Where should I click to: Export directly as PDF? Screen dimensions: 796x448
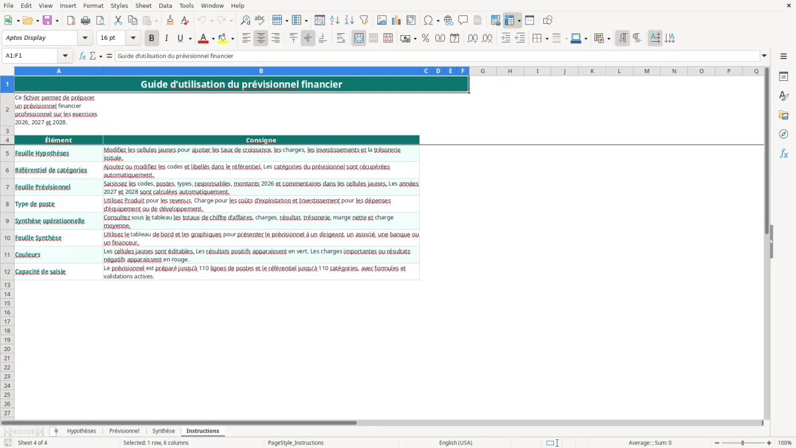tap(71, 21)
